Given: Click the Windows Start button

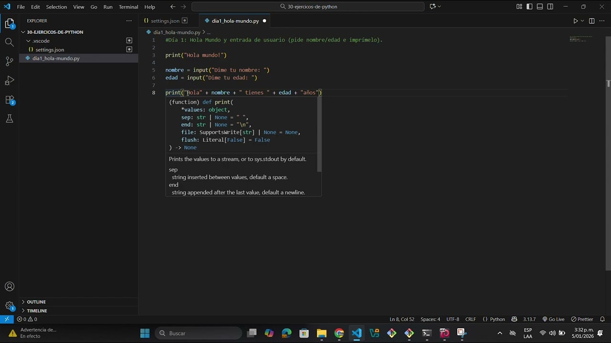Looking at the screenshot, I should (145, 333).
